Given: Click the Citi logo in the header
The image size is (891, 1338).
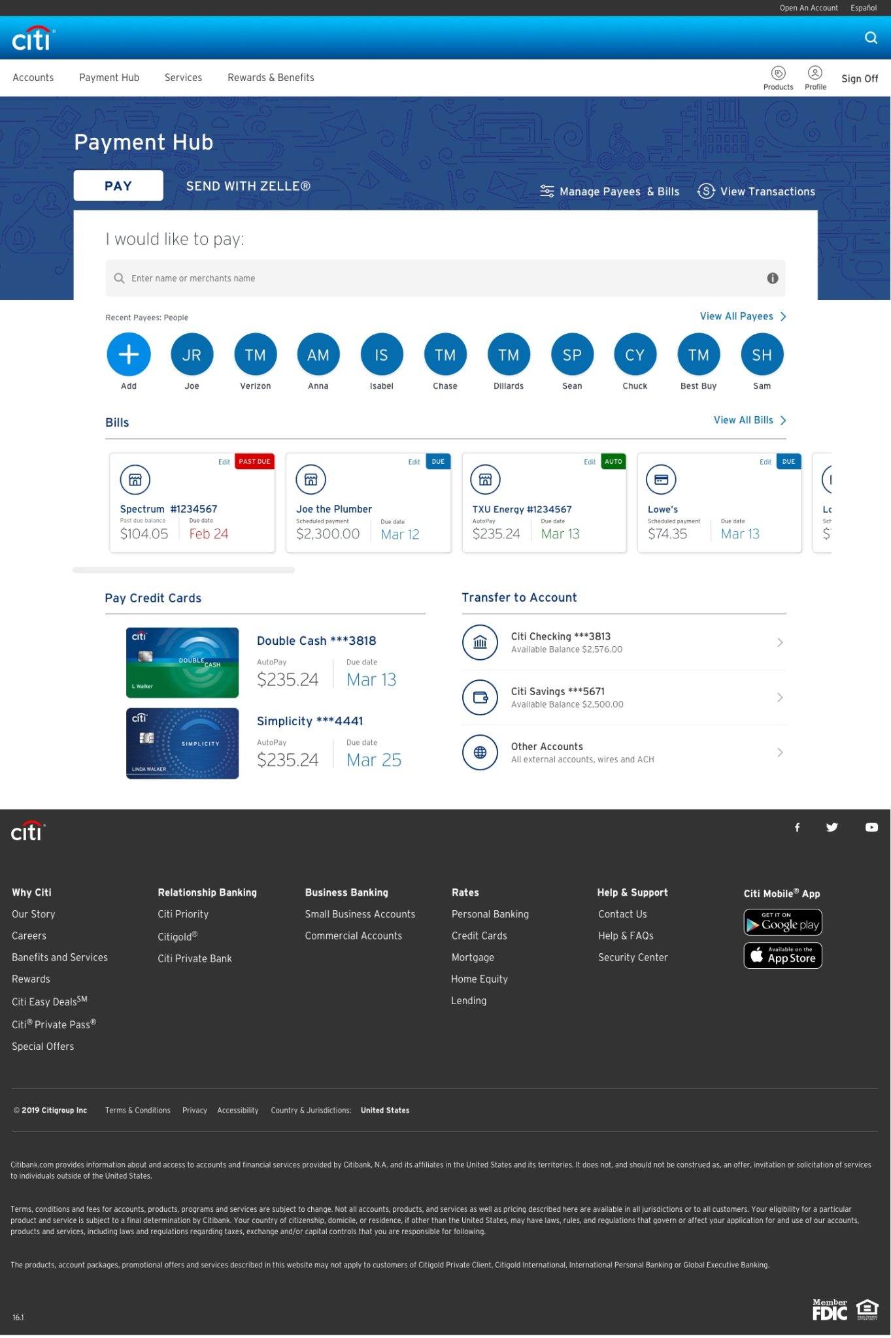Looking at the screenshot, I should (x=33, y=39).
